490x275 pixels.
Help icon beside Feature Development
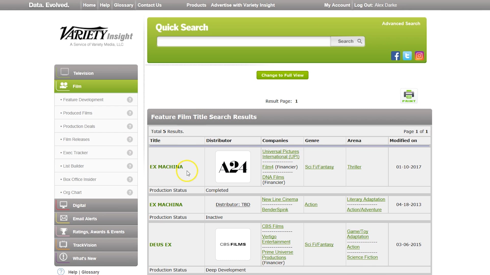(x=130, y=100)
